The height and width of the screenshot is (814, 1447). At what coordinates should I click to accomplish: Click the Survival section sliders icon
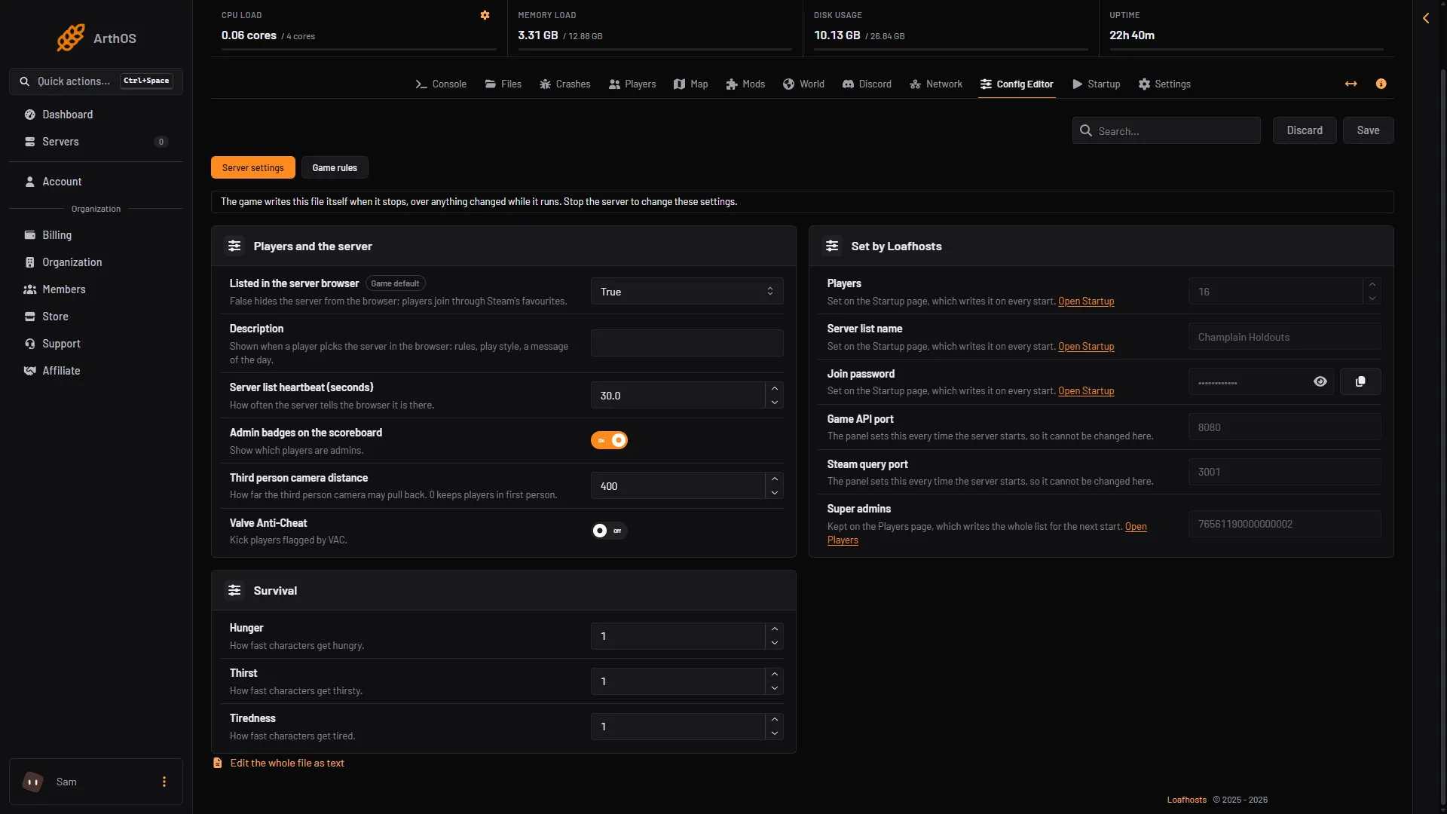click(234, 590)
